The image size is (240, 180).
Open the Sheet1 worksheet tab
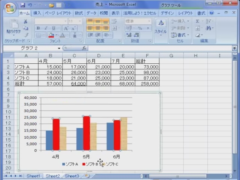pyautogui.click(x=33, y=176)
